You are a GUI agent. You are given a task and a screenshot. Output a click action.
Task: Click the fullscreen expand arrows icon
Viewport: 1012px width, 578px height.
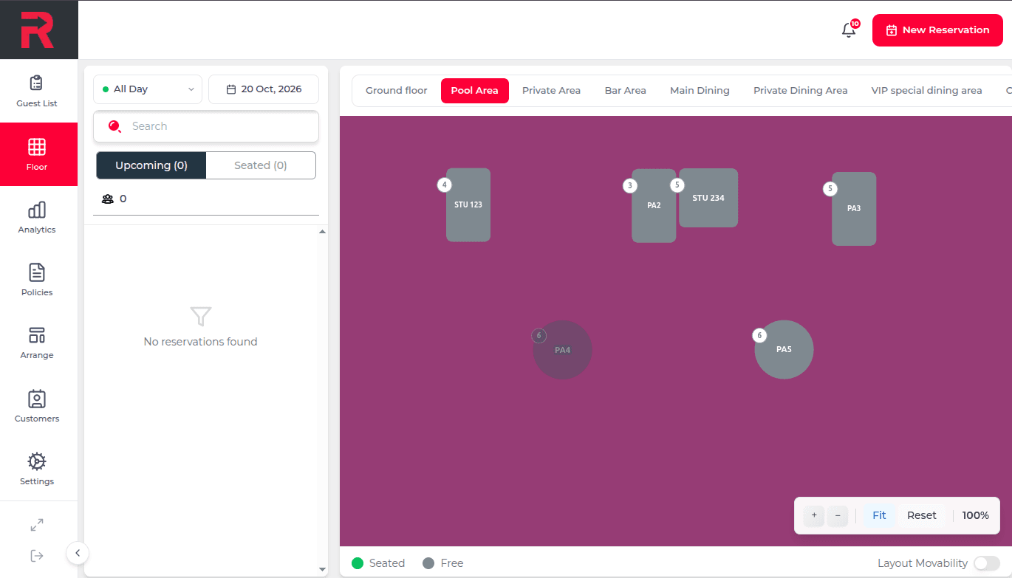coord(37,525)
